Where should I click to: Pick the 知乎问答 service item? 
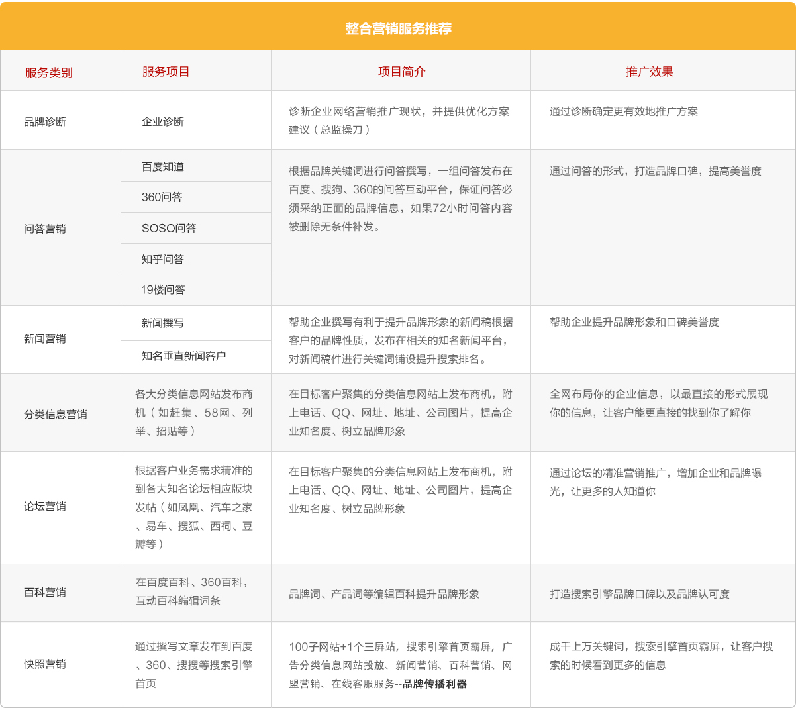(163, 259)
